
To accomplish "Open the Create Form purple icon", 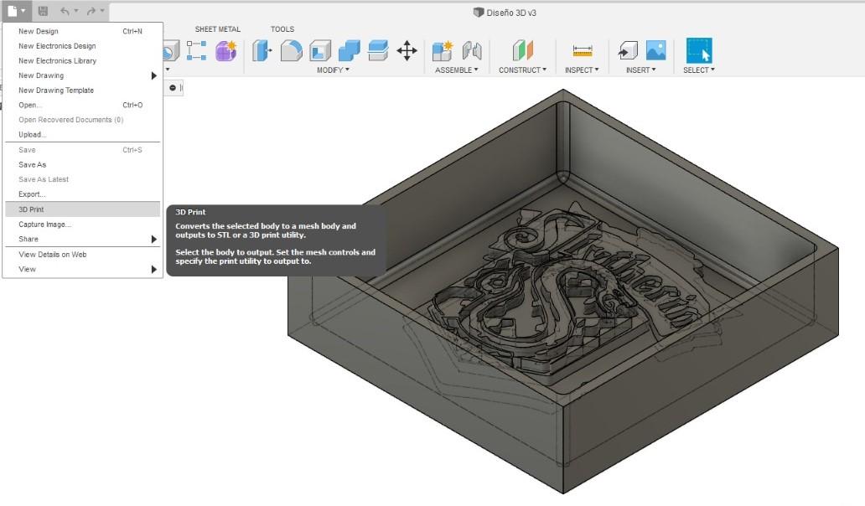I will click(225, 51).
